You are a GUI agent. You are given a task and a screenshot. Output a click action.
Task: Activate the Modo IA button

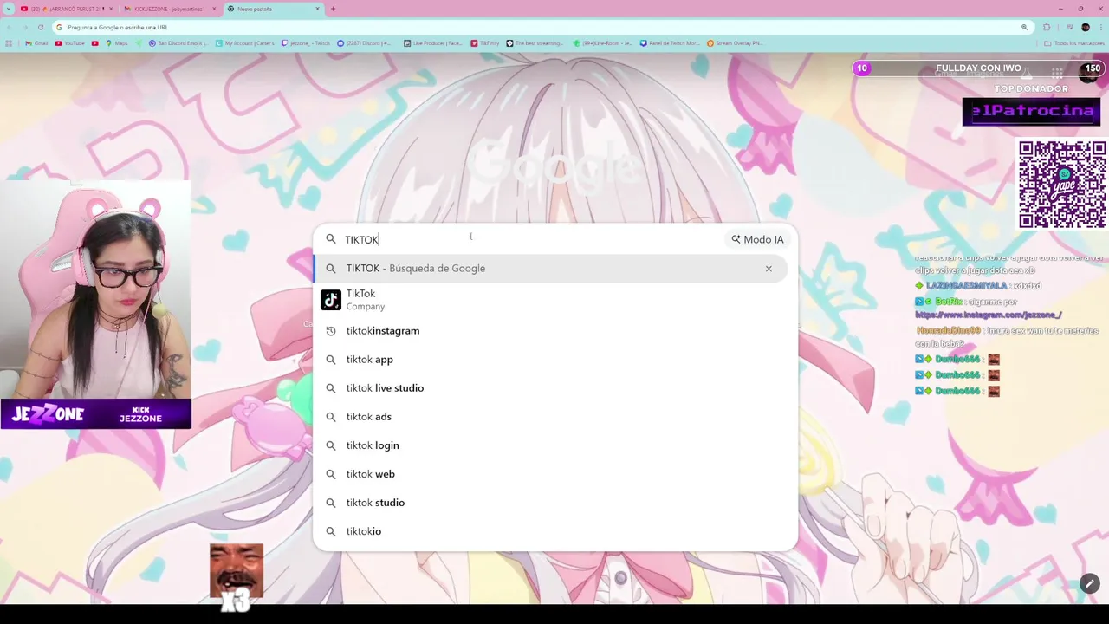click(757, 239)
